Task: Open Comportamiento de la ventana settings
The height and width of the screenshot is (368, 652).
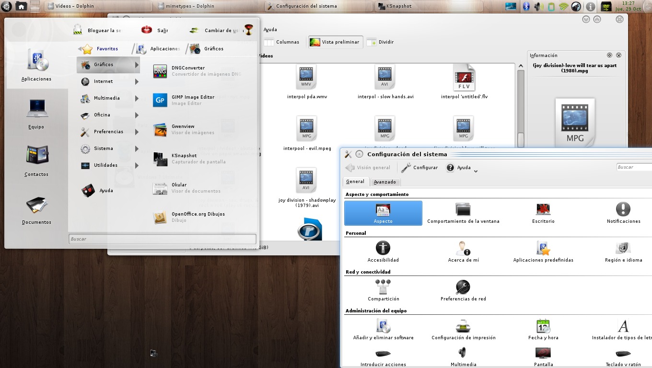Action: (x=463, y=213)
